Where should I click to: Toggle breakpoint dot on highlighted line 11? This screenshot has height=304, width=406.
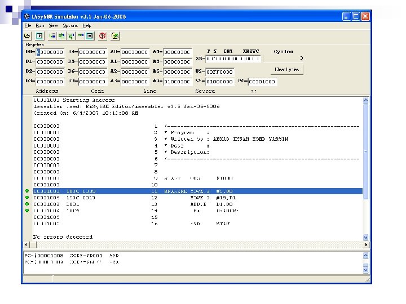27,191
